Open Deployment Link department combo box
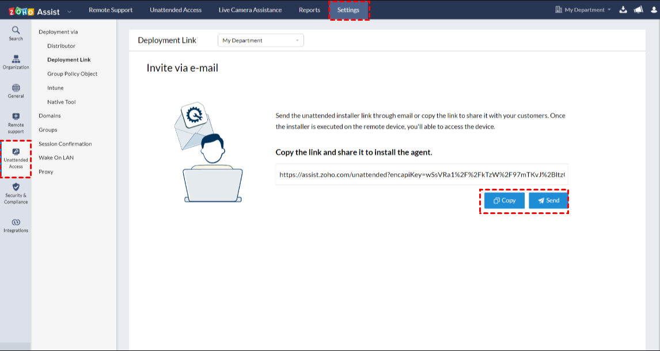 (x=260, y=40)
